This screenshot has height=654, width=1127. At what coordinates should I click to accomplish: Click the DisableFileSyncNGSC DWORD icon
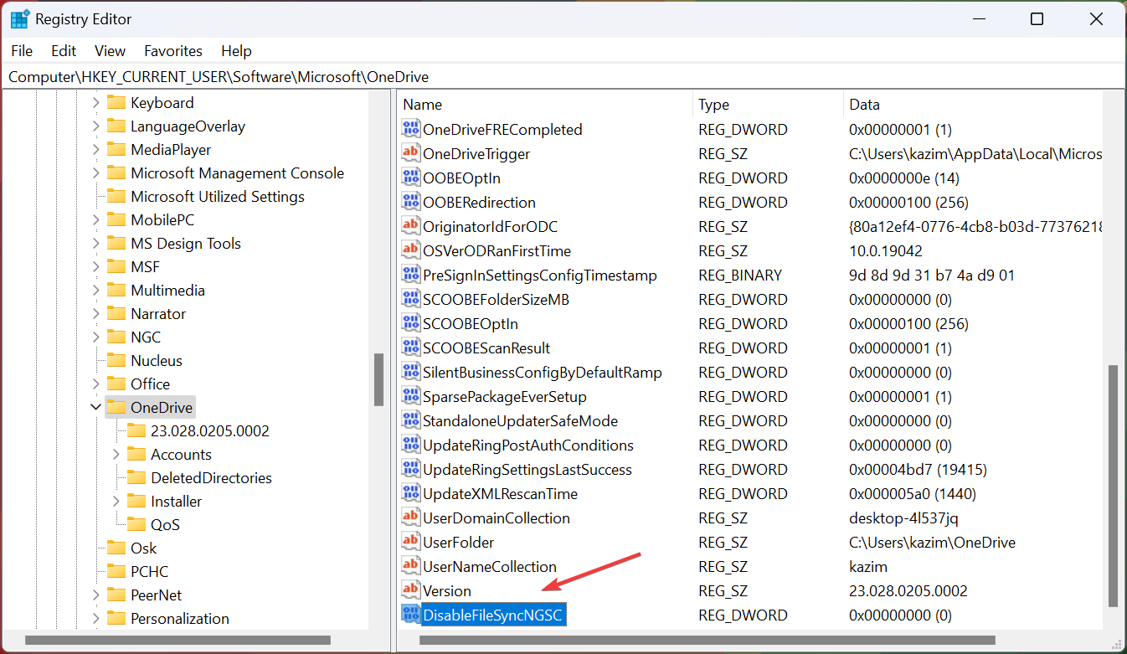[x=410, y=615]
